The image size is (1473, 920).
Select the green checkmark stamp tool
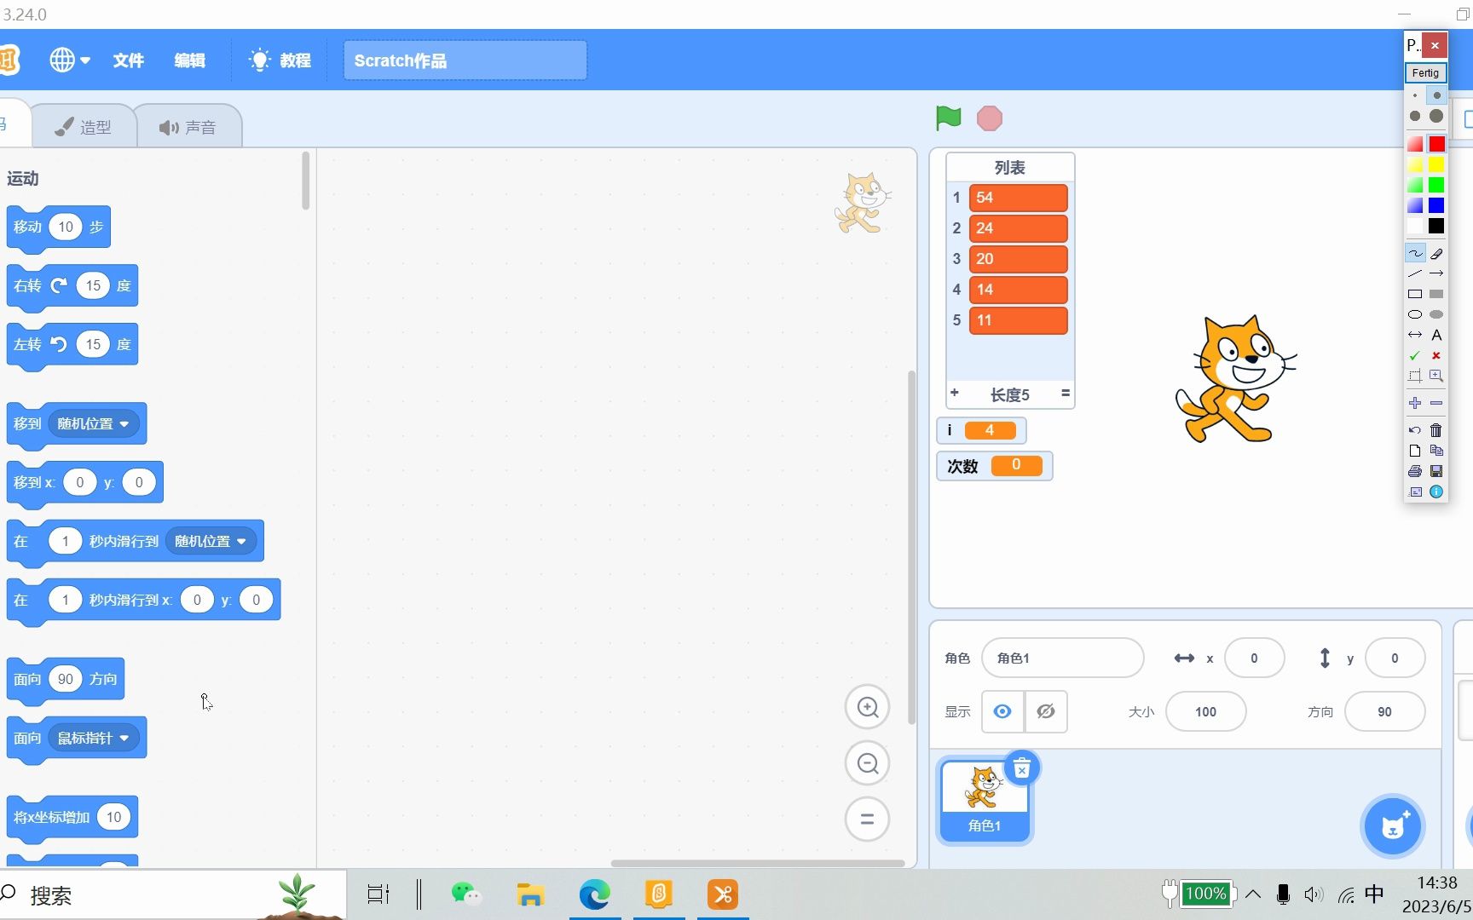point(1414,355)
